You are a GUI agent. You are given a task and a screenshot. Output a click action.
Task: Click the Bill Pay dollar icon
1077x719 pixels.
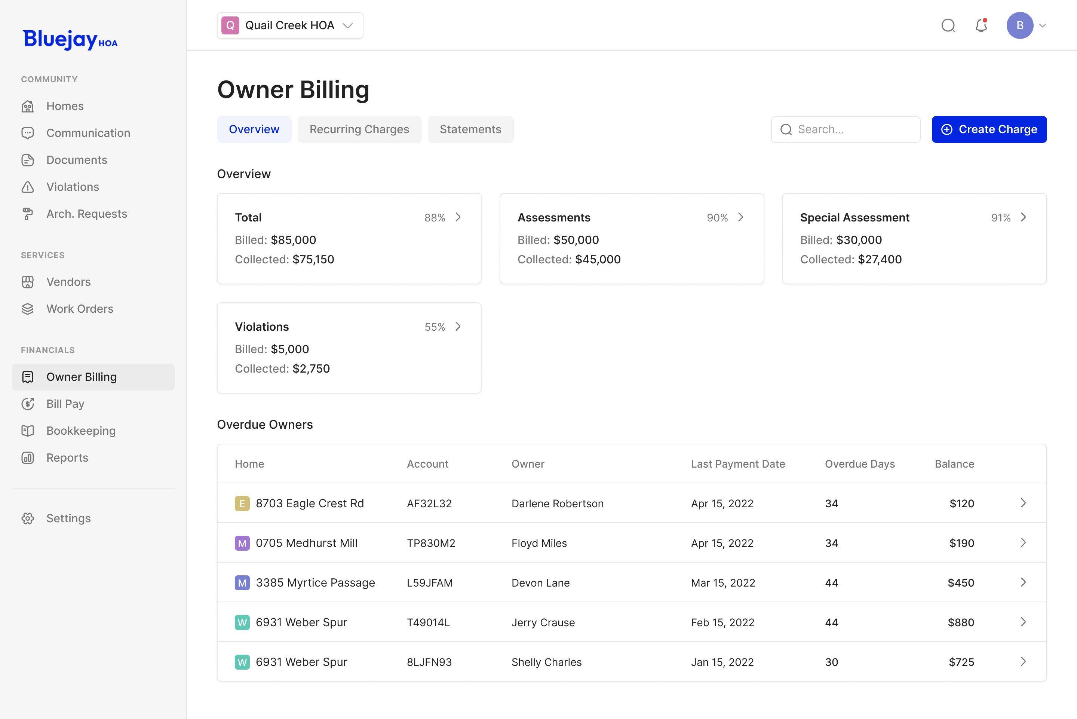[28, 404]
